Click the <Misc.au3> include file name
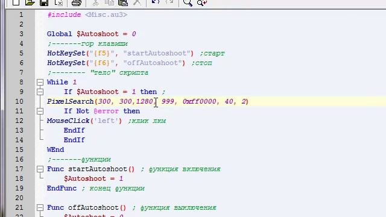Screen dimensions: 386x217 pos(106,14)
